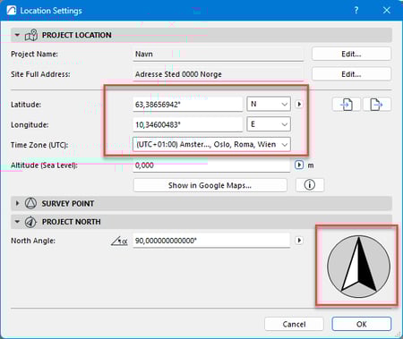The image size is (403, 339).
Task: Click Edit button for Site Full Address
Action: point(351,74)
